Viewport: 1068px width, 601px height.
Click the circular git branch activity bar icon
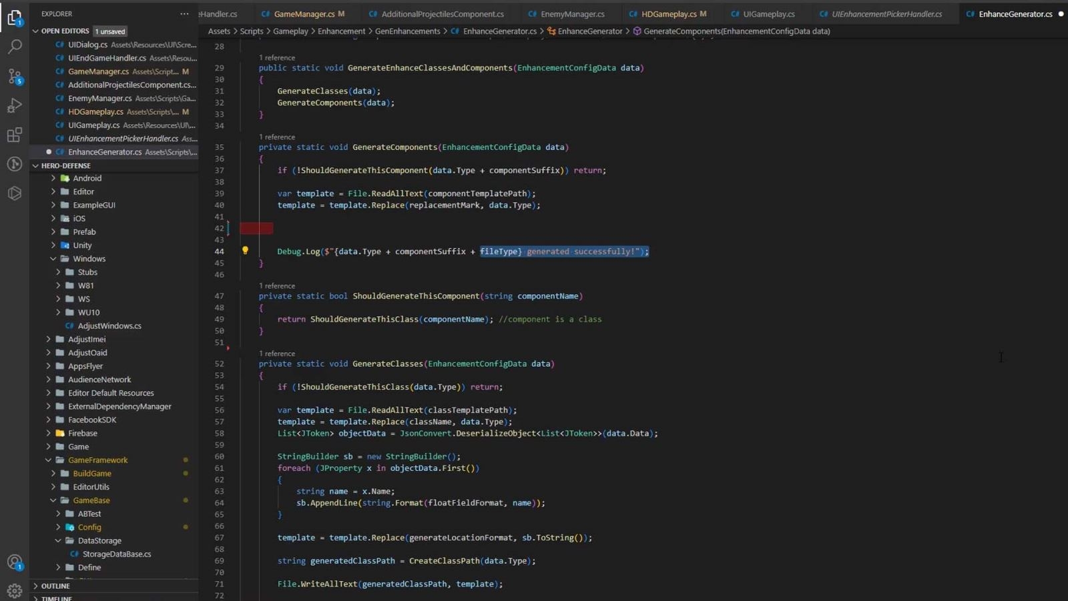tap(15, 164)
